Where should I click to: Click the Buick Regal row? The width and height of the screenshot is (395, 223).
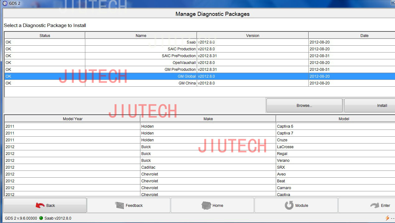[x=200, y=154]
